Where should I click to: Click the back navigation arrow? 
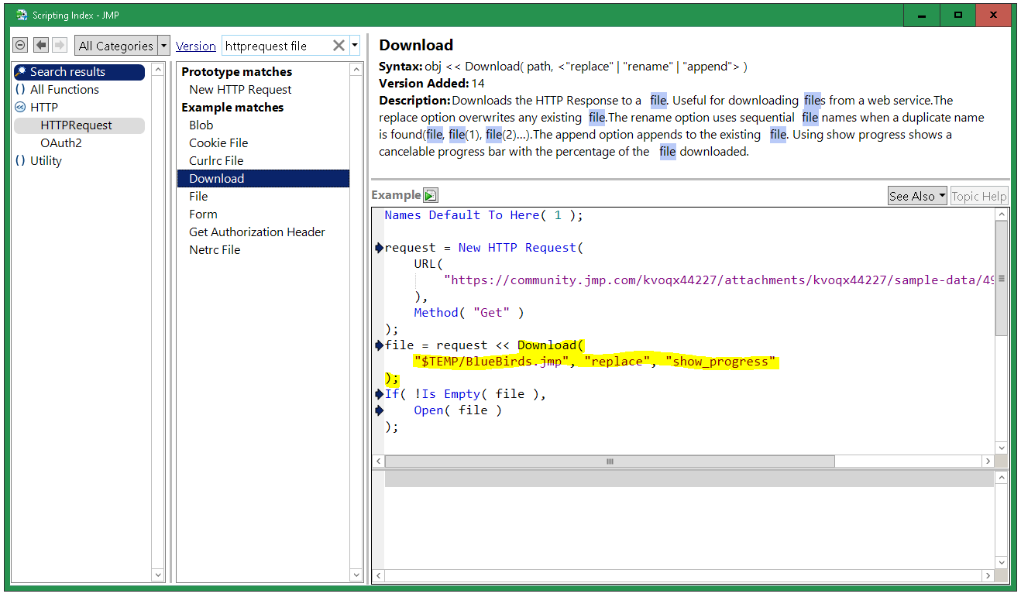click(x=40, y=46)
